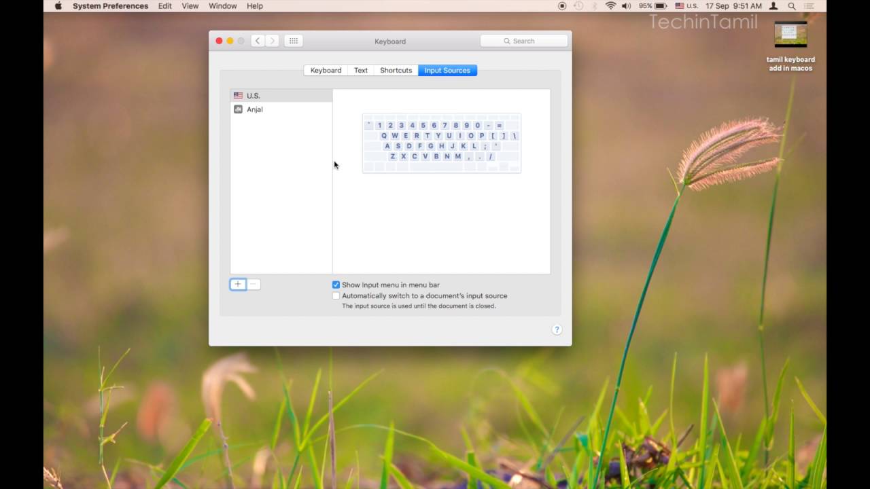Image resolution: width=870 pixels, height=489 pixels.
Task: Close the Keyboard preferences window
Action: (x=219, y=41)
